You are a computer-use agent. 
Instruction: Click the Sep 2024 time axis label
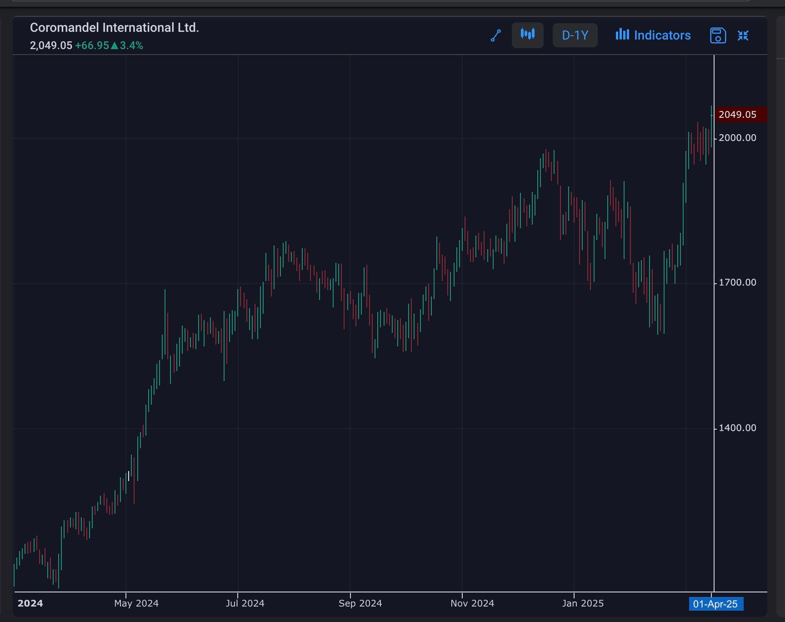coord(360,603)
